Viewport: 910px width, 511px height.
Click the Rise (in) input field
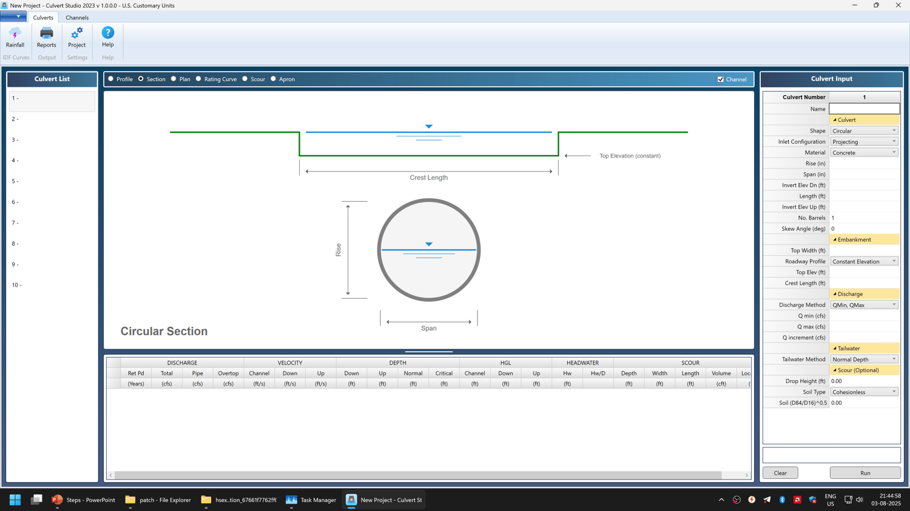click(864, 164)
